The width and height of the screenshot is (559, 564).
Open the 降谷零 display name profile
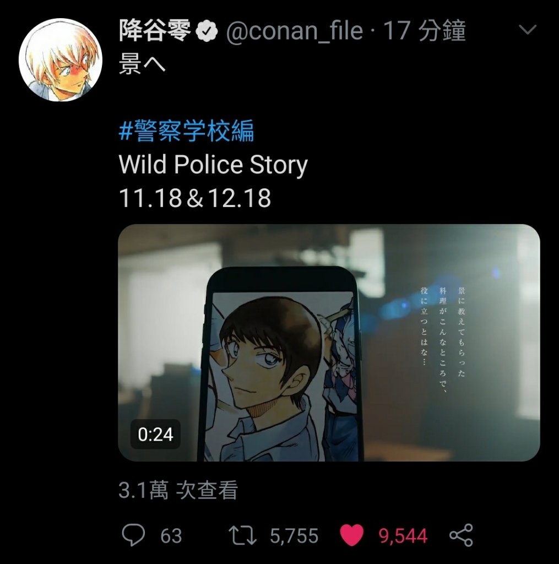tap(155, 30)
